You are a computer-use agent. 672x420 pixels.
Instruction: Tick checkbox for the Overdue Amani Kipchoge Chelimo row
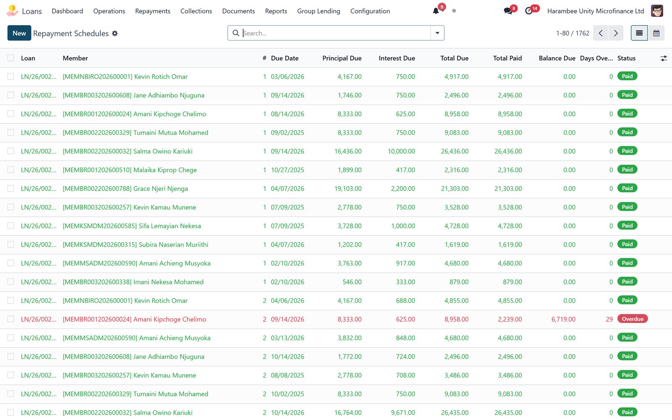11,319
